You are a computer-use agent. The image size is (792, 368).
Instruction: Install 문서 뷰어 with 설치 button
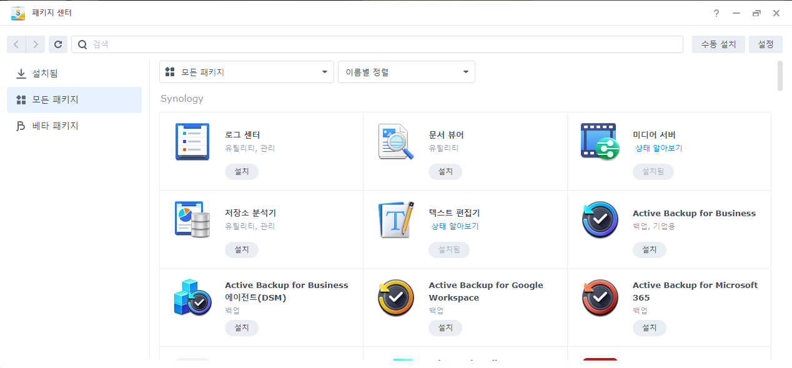(445, 172)
